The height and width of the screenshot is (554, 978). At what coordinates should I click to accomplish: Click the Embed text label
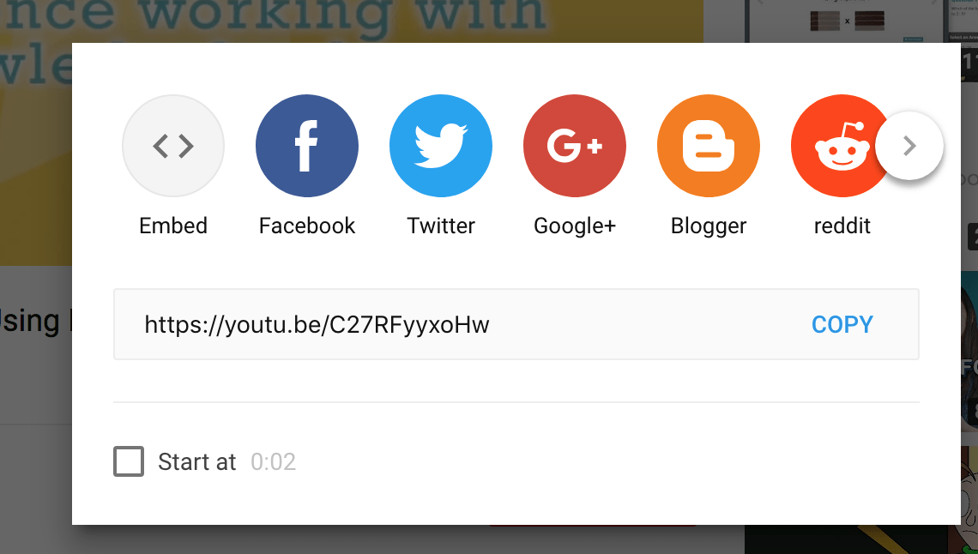[172, 226]
